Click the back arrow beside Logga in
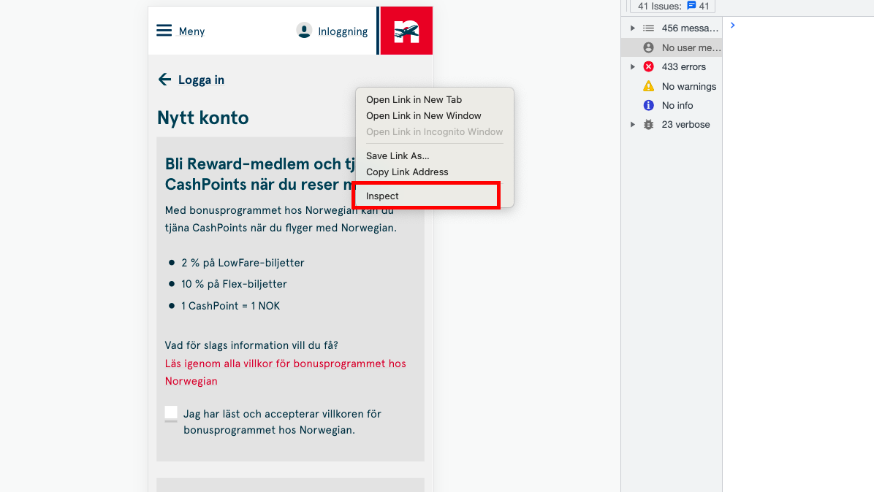874x492 pixels. 164,80
